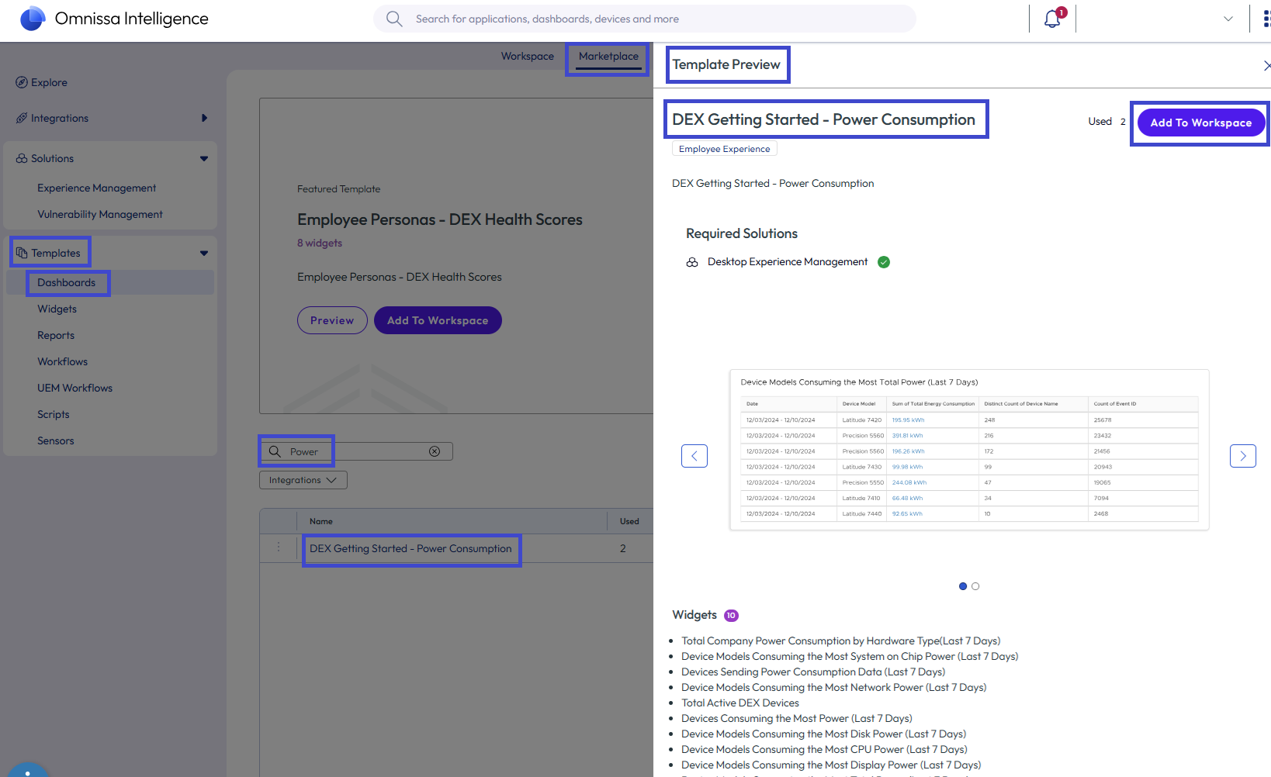The width and height of the screenshot is (1271, 777).
Task: Click the Required Solutions heading
Action: pyautogui.click(x=742, y=233)
